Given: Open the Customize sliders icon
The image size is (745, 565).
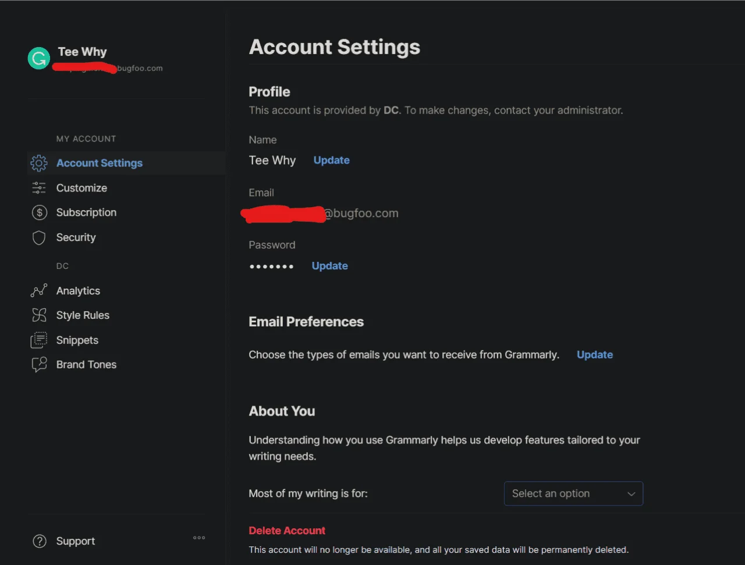Looking at the screenshot, I should click(x=39, y=188).
